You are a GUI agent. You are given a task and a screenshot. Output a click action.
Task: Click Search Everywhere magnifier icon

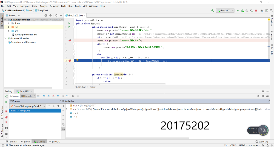point(271,10)
